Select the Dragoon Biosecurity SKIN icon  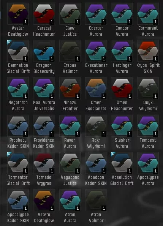click(x=44, y=51)
